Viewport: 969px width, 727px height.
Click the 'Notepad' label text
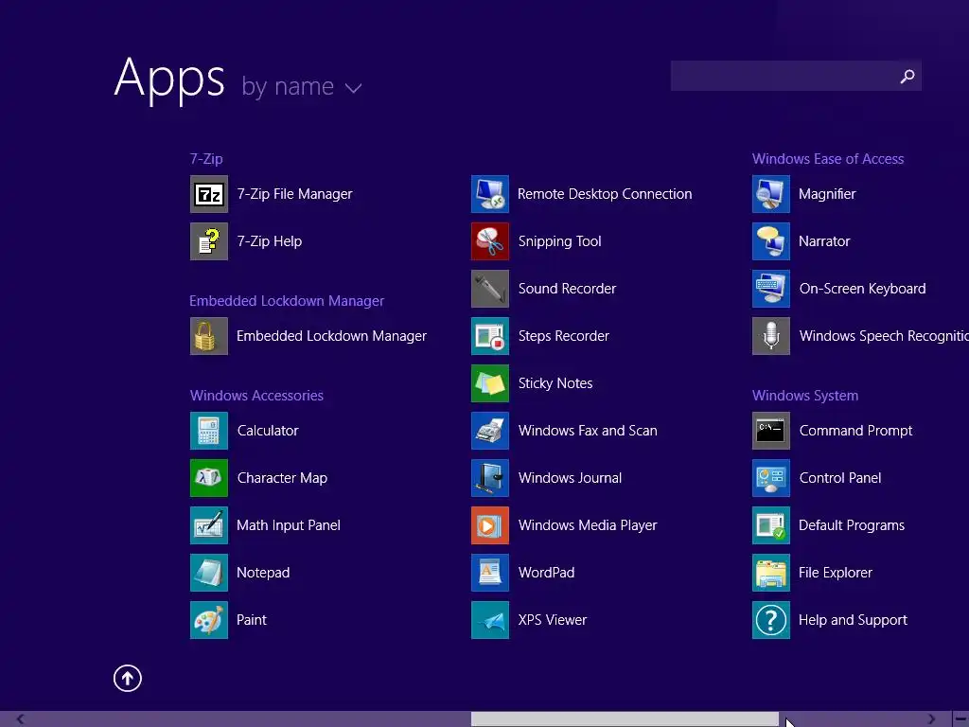click(x=263, y=573)
